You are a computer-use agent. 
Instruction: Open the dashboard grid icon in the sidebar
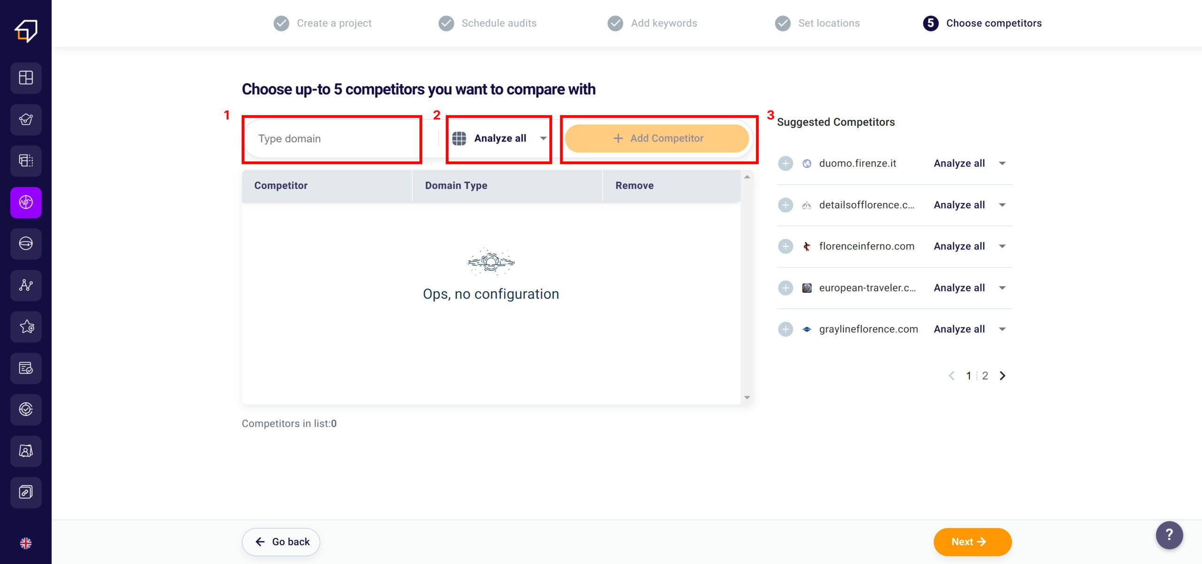pos(26,78)
